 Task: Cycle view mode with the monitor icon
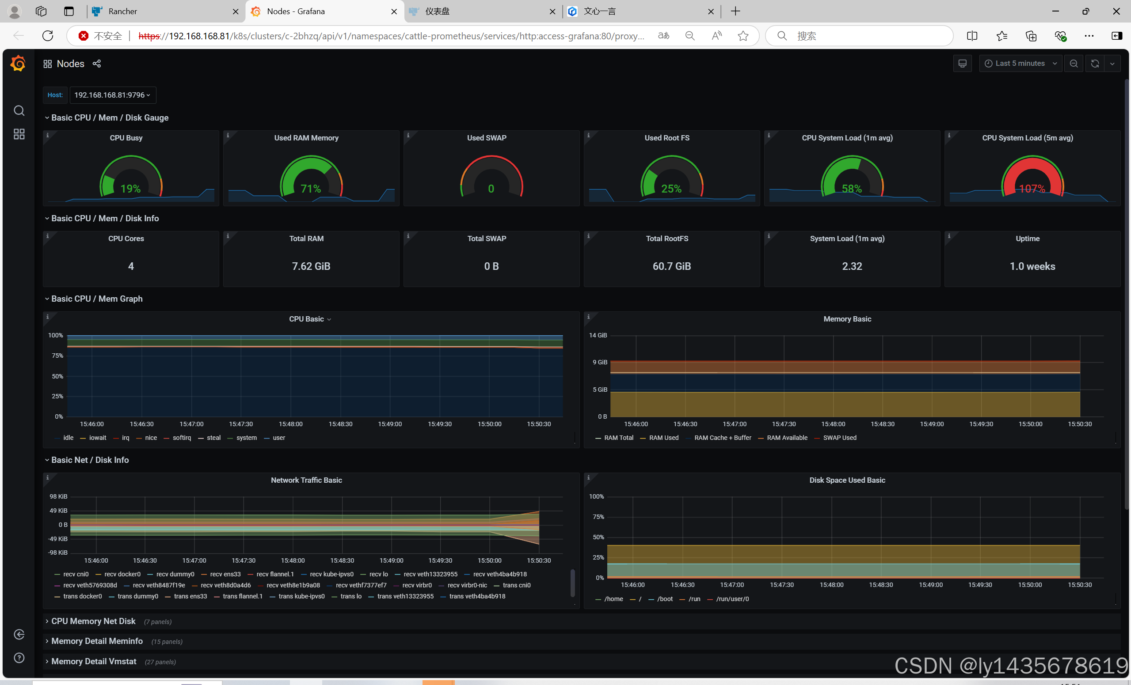pyautogui.click(x=962, y=63)
